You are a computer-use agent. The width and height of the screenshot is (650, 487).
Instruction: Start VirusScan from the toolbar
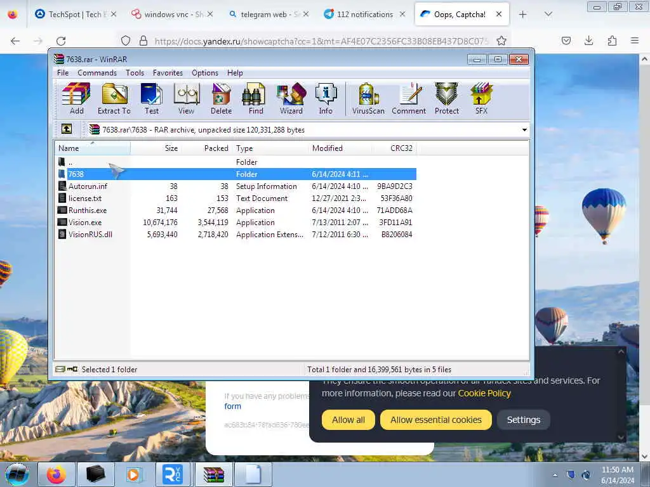(x=368, y=98)
